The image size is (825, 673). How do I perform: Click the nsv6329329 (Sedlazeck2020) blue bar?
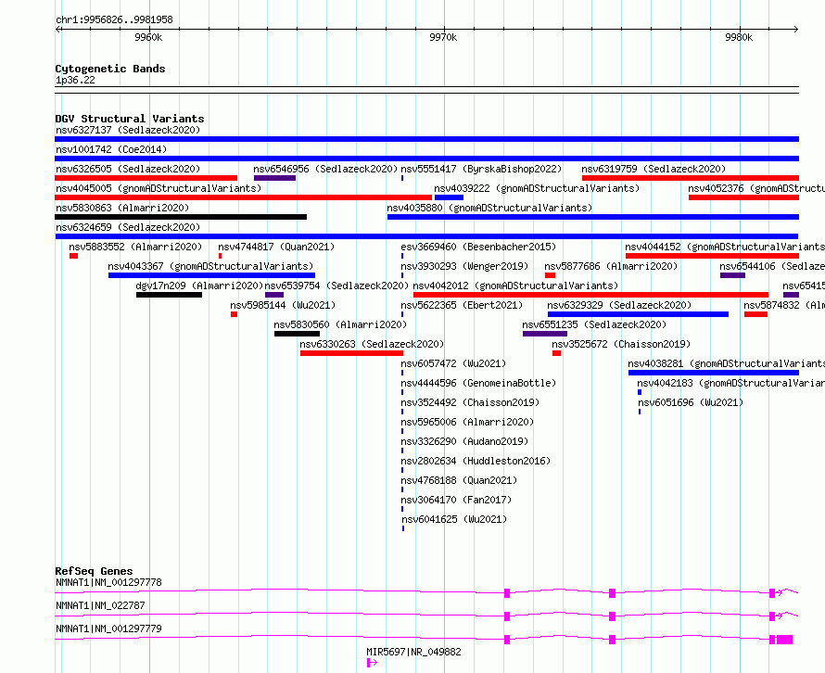point(639,314)
